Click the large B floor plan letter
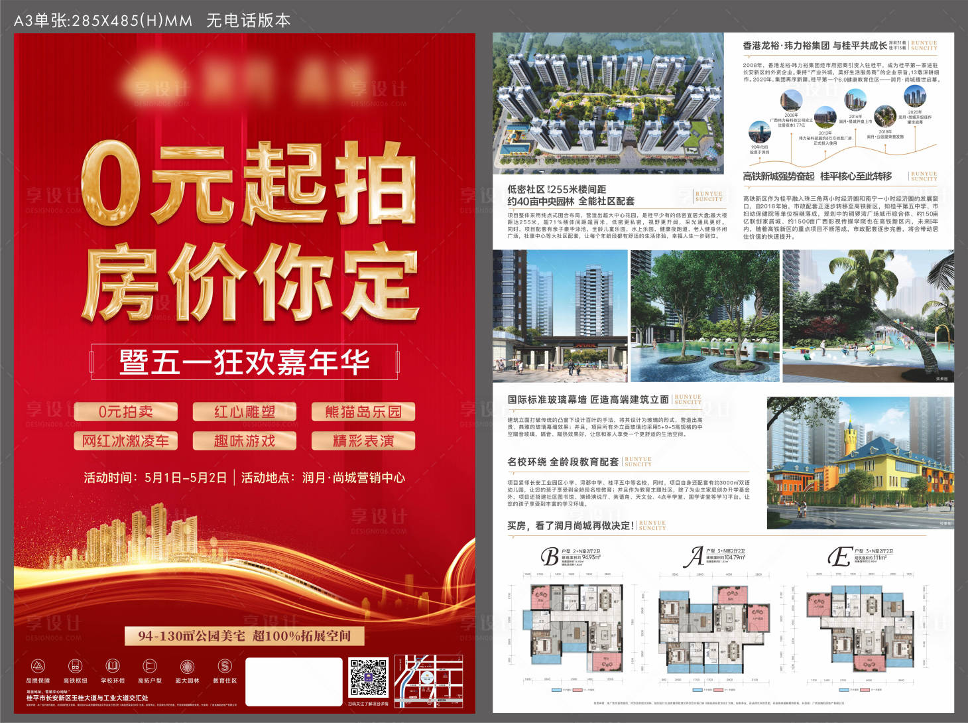This screenshot has width=968, height=723. (x=550, y=557)
